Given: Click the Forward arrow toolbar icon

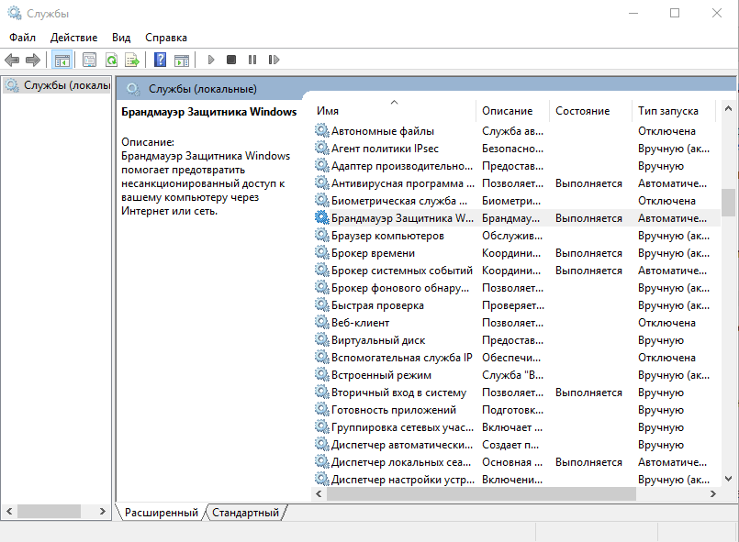Looking at the screenshot, I should pos(33,60).
